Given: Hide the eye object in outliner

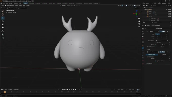Looking at the screenshot, I should click(168, 13).
